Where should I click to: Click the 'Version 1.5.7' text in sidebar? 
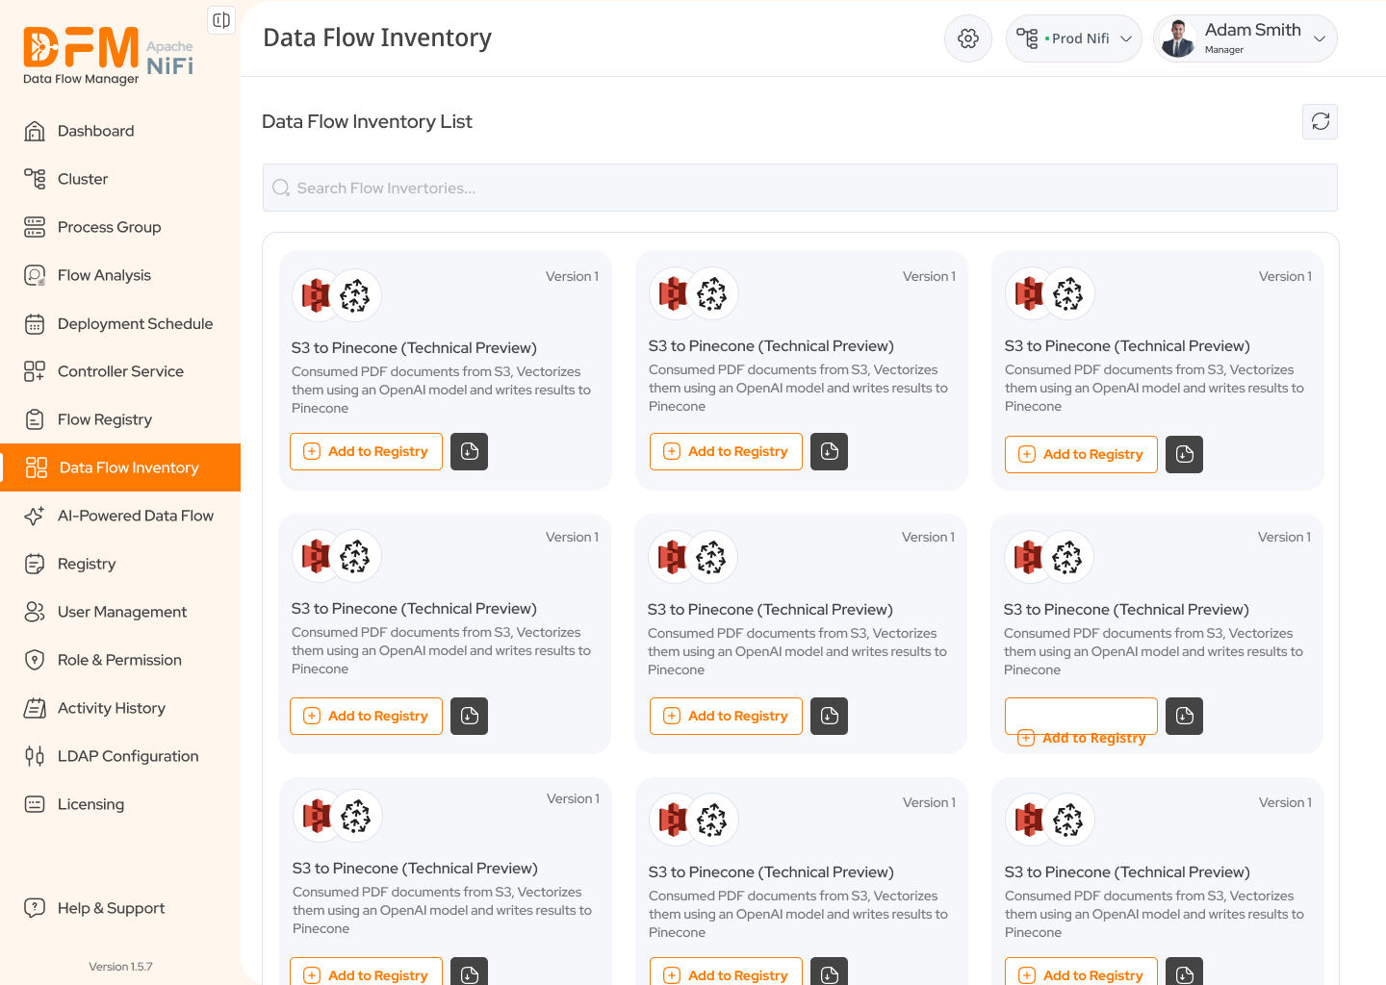coord(120,967)
